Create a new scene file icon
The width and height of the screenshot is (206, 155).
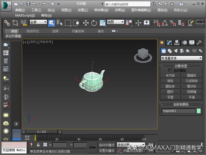pyautogui.click(x=16, y=4)
